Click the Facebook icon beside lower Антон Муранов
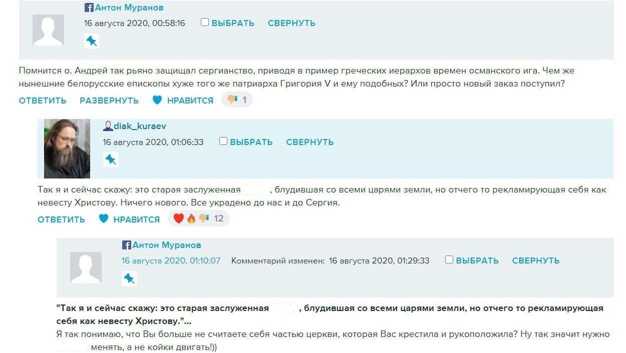 tap(127, 245)
